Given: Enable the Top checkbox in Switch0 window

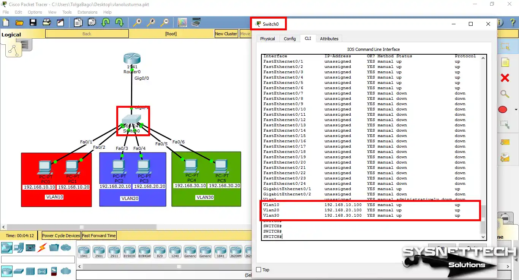Looking at the screenshot, I should [x=259, y=270].
